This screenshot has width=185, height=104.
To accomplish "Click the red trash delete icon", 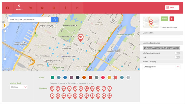I will [172, 19].
